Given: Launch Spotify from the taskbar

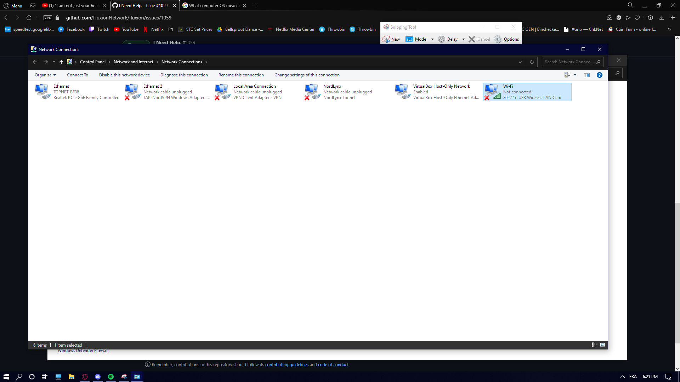Looking at the screenshot, I should (110, 376).
